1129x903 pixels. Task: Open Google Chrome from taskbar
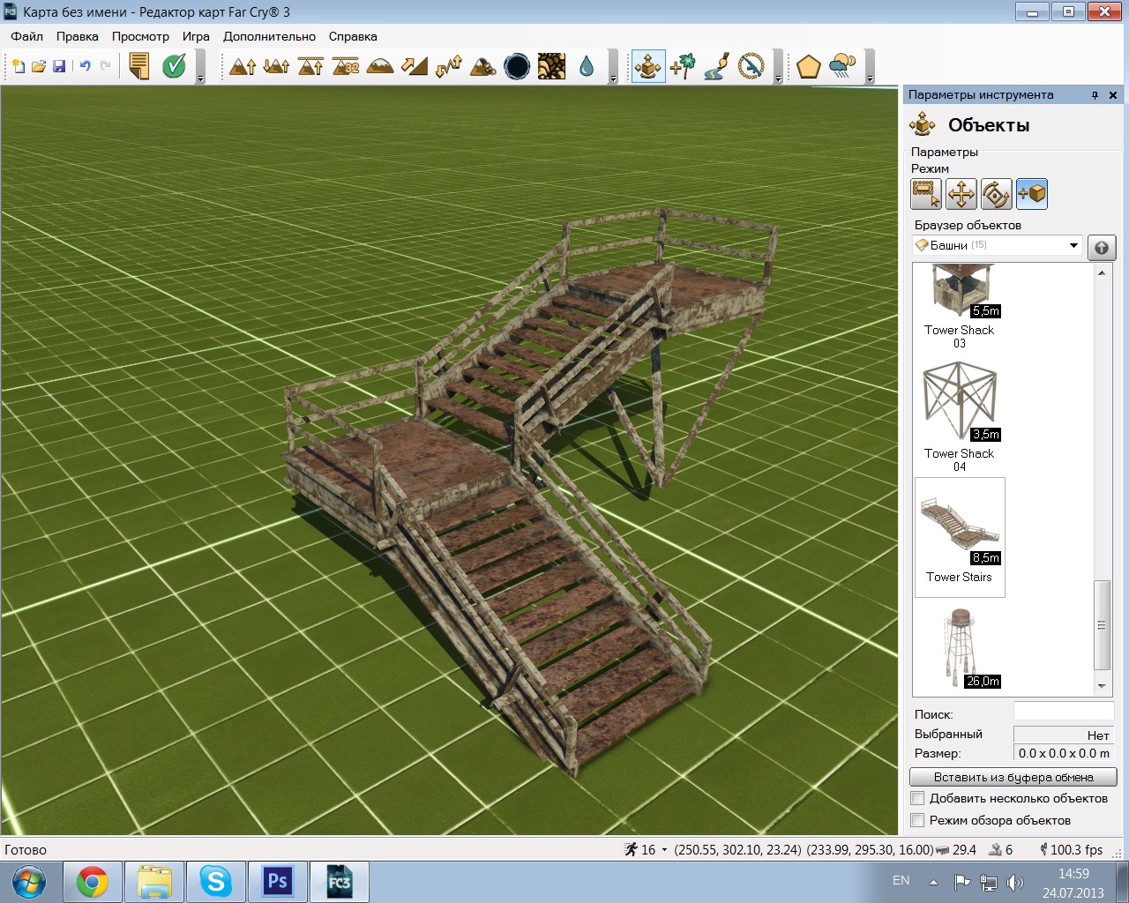(93, 882)
